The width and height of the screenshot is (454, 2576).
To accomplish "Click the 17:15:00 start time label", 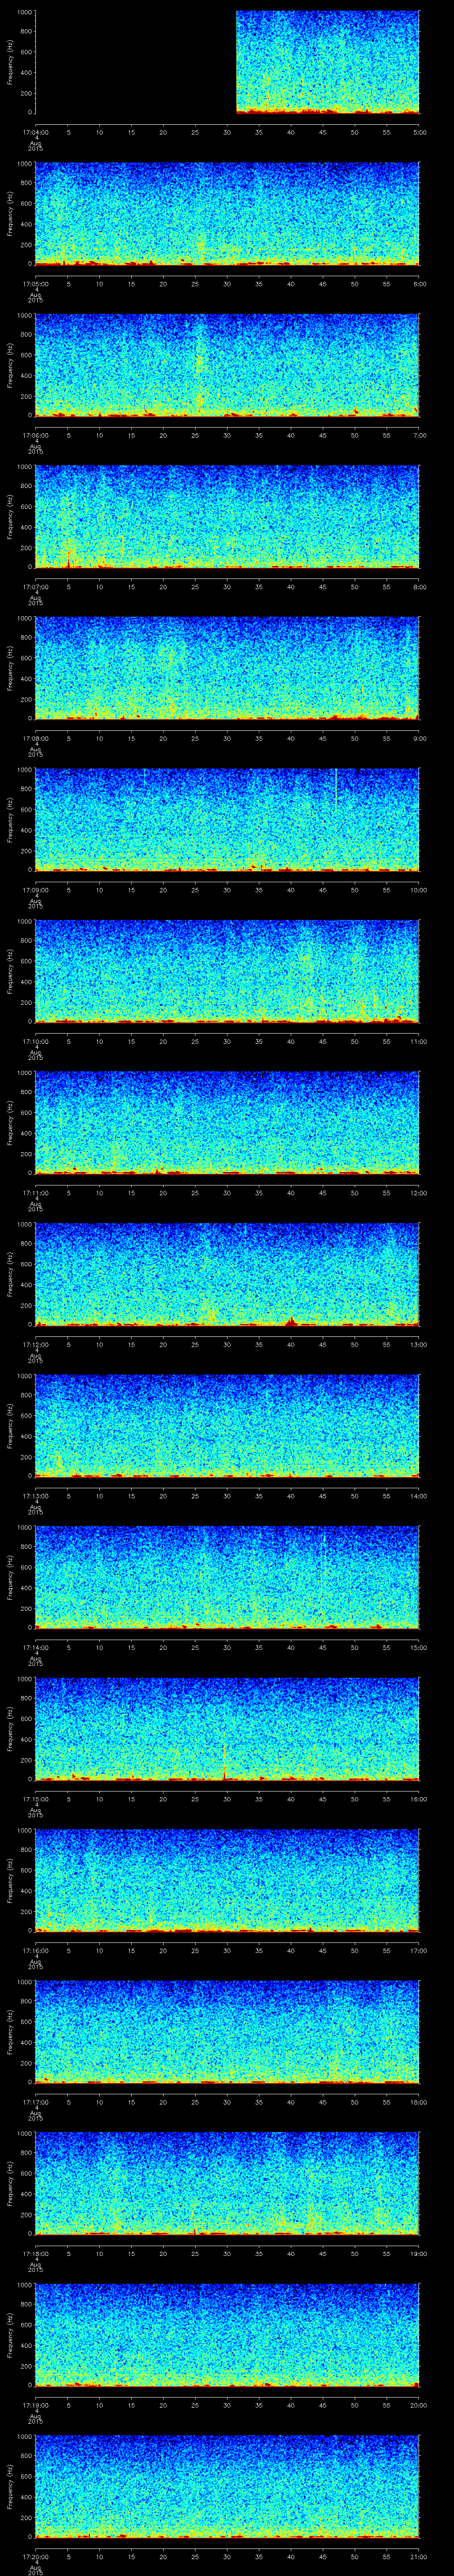I will coord(35,1798).
